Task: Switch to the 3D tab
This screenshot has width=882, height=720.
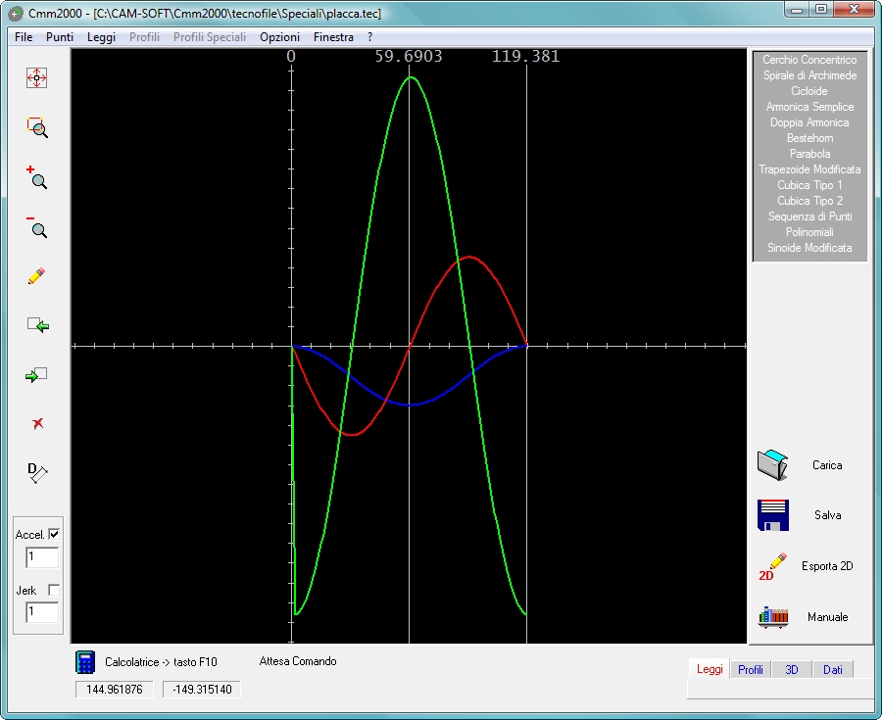Action: tap(792, 669)
